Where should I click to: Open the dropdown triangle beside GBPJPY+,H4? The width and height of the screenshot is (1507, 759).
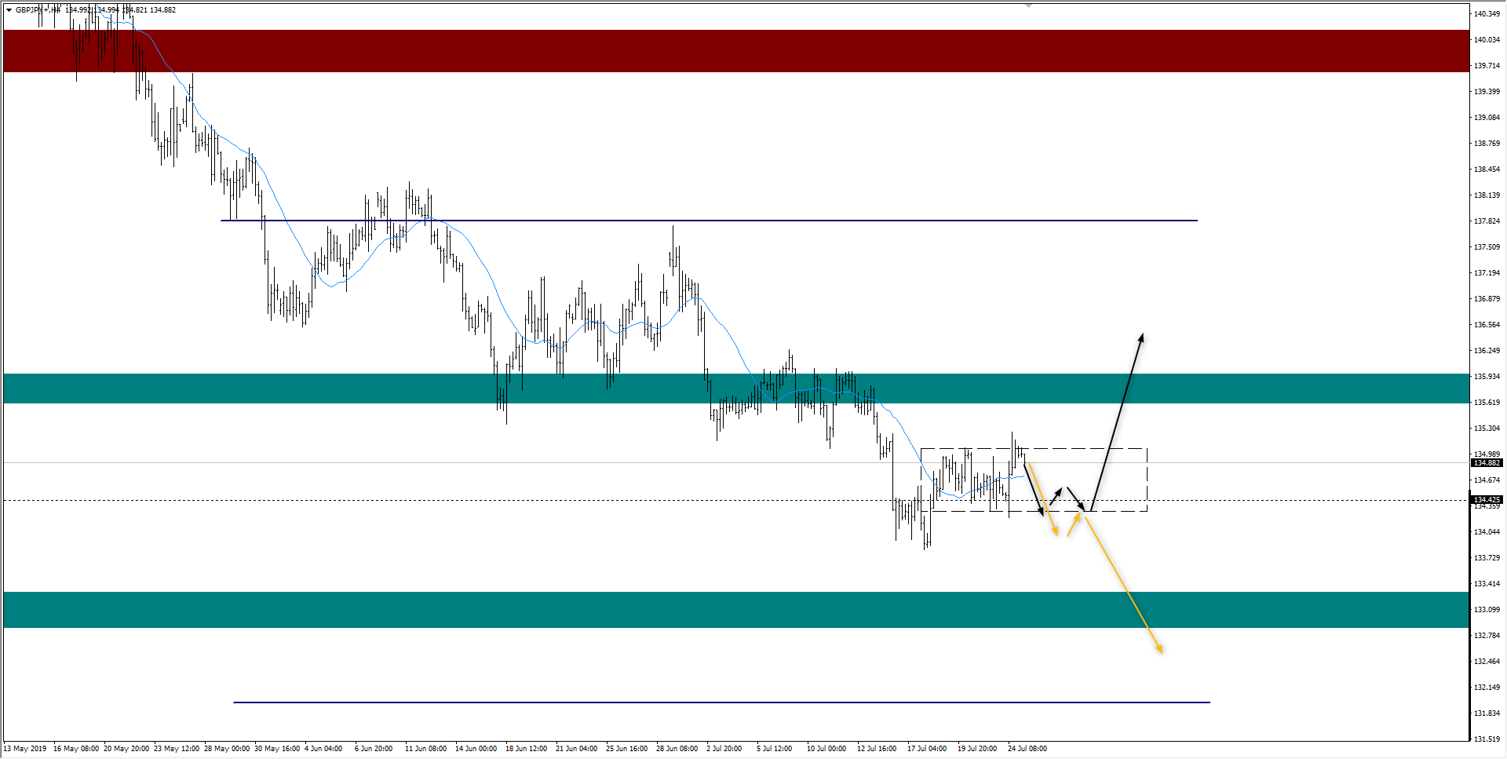pyautogui.click(x=9, y=10)
